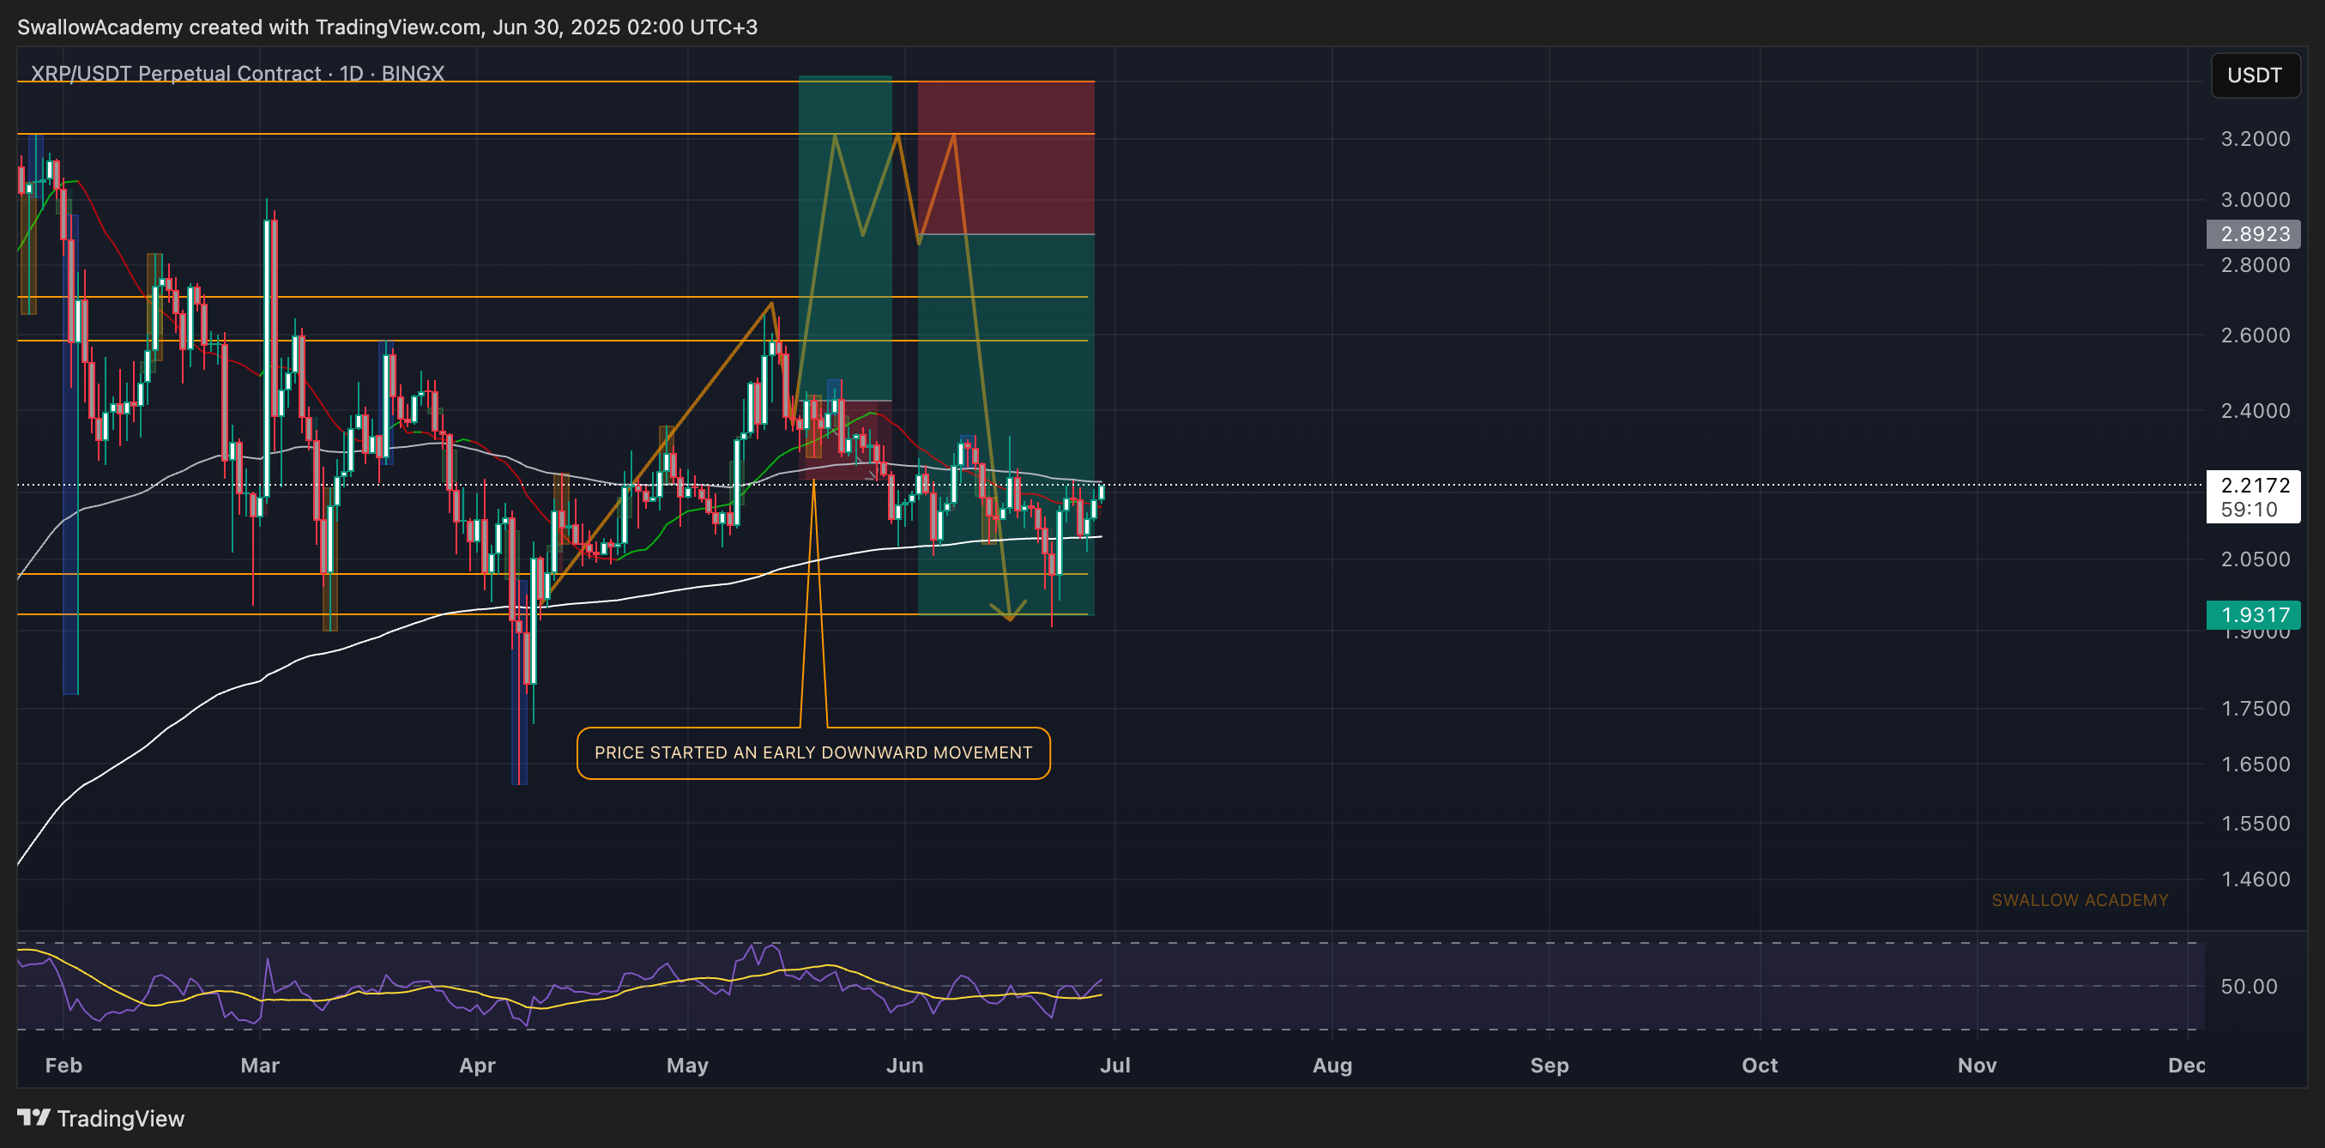Click the 'Price started an early downward movement' callout
Screen dimensions: 2325x1148
tap(813, 752)
